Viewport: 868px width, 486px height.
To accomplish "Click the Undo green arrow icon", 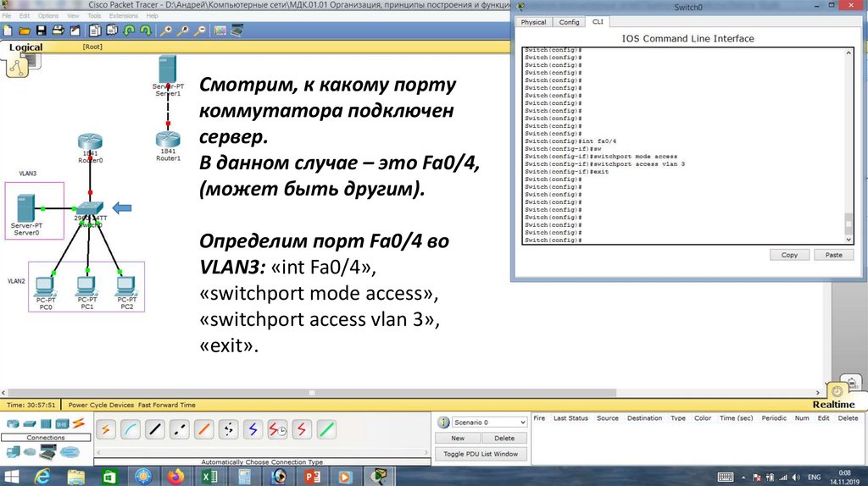I will tap(129, 30).
